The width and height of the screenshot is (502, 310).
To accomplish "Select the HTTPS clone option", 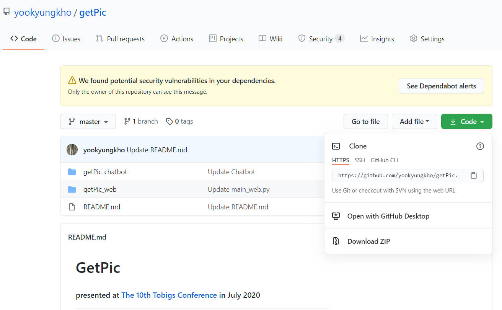I will point(341,160).
